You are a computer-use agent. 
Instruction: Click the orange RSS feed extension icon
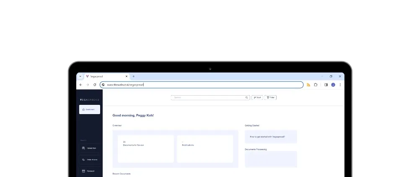(308, 85)
